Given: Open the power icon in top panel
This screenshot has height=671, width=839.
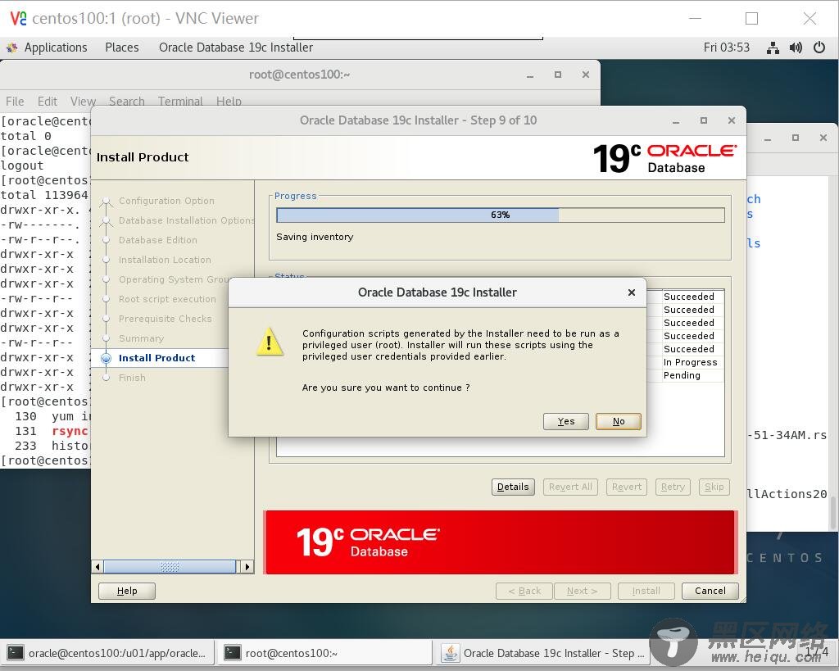Looking at the screenshot, I should [819, 48].
